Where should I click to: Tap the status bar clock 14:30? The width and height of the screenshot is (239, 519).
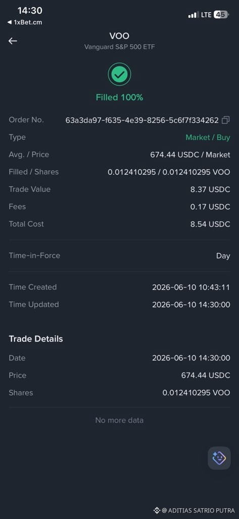click(x=30, y=11)
